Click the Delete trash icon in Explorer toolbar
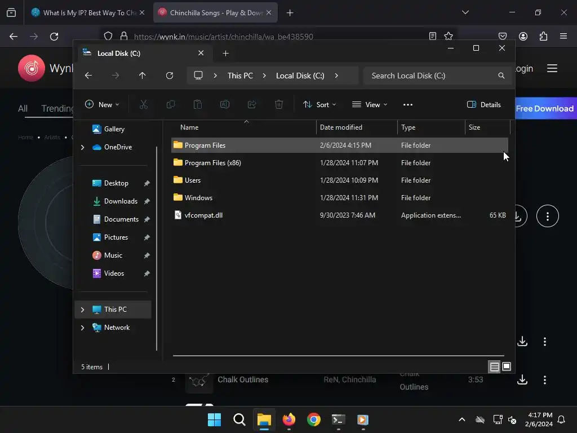Screen dimensions: 577x433 (x=279, y=104)
